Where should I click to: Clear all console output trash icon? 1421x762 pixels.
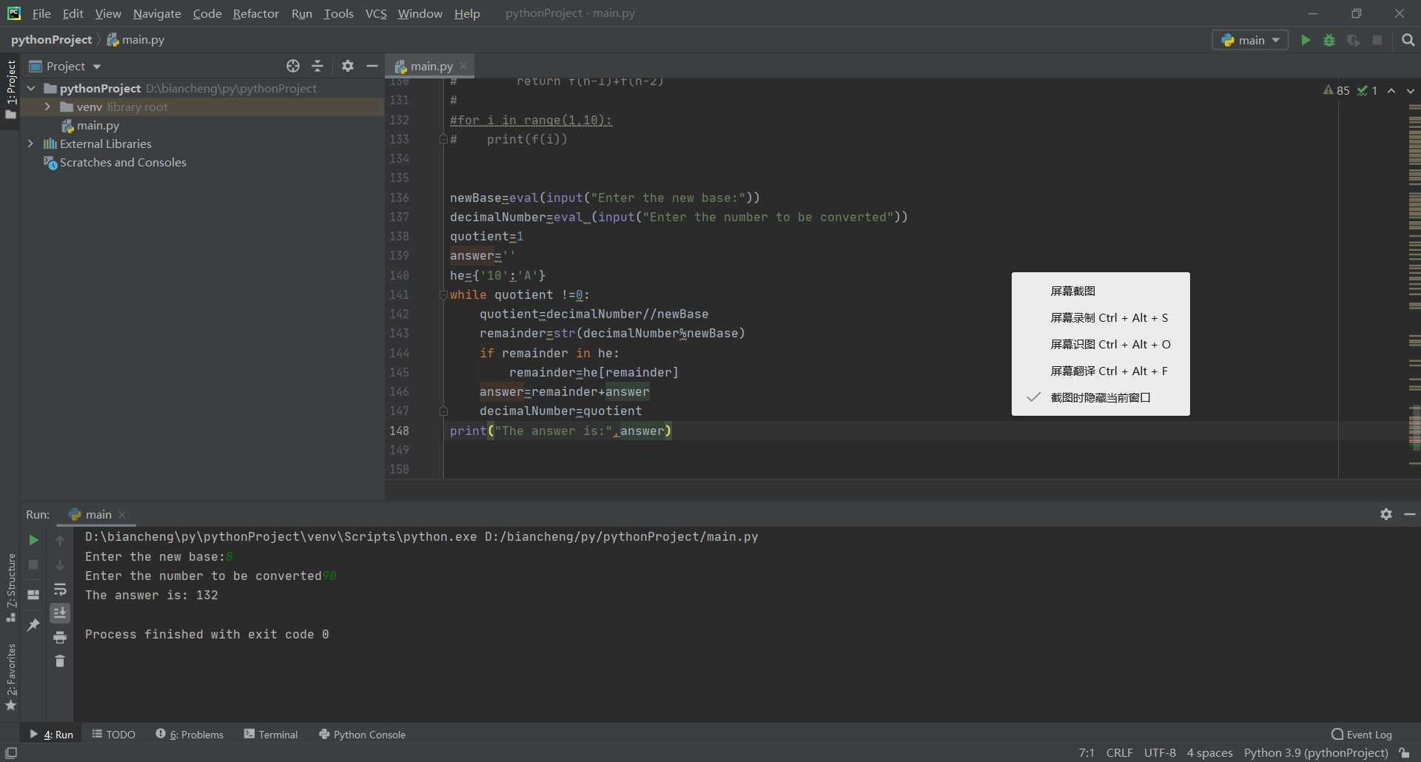(x=60, y=661)
